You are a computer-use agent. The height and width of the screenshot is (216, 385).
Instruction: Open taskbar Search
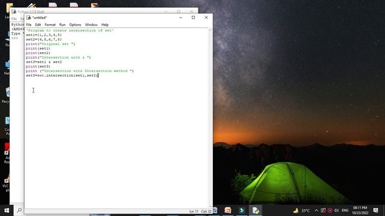(19, 211)
